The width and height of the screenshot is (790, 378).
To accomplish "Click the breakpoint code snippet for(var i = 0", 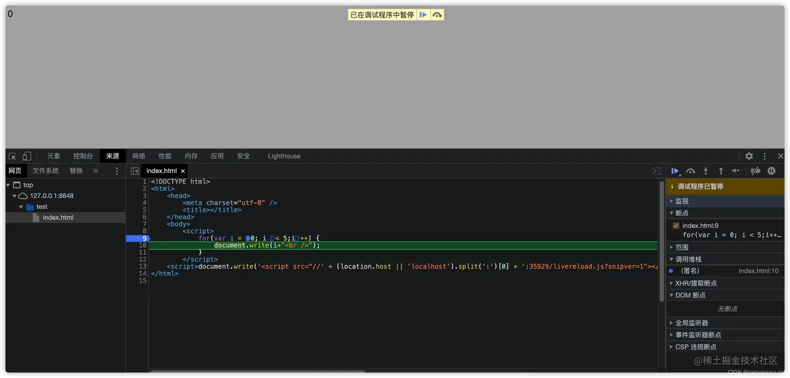I will pos(731,235).
